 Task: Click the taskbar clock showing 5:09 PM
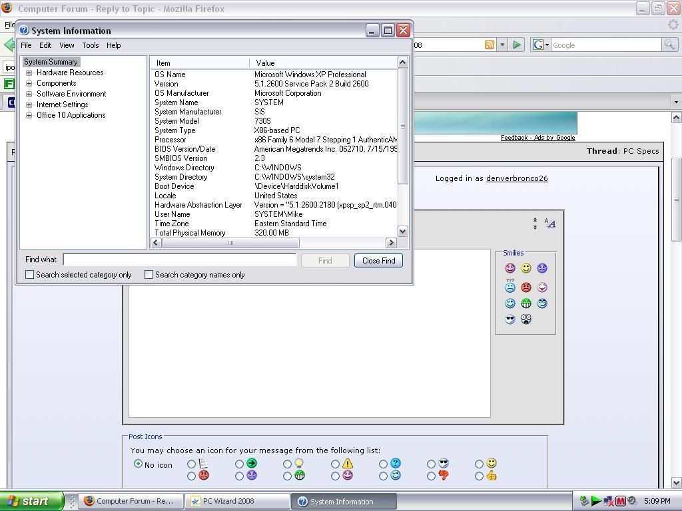point(657,501)
